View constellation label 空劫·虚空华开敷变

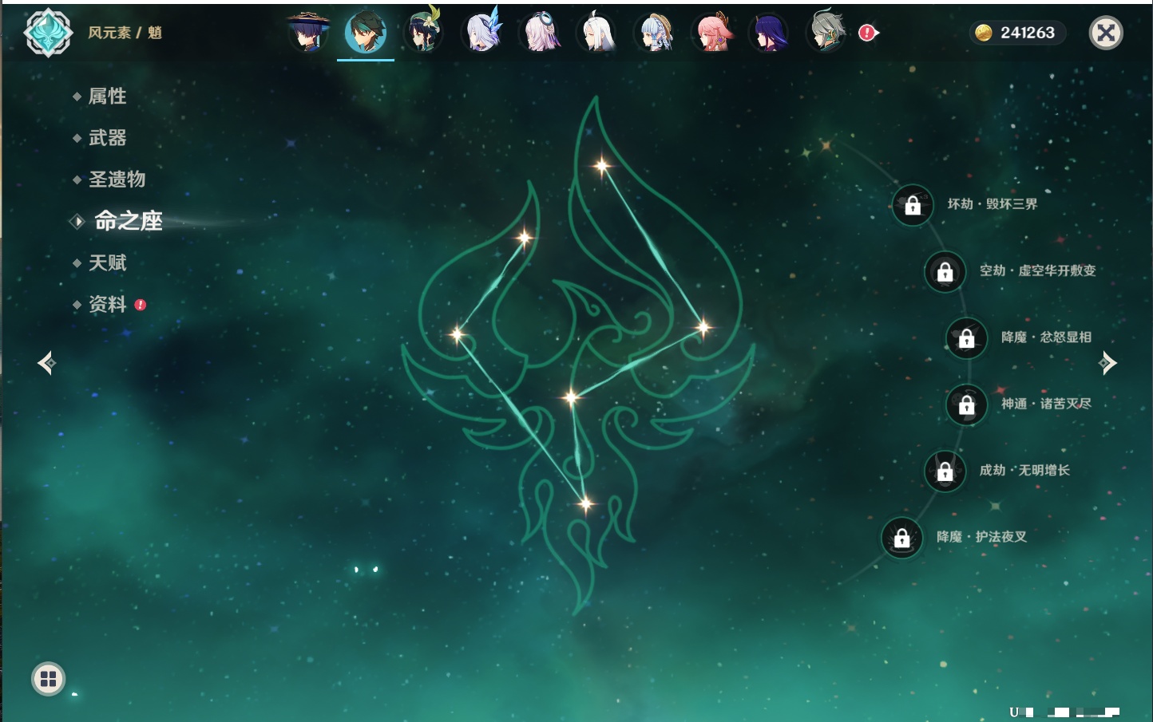pos(1038,270)
